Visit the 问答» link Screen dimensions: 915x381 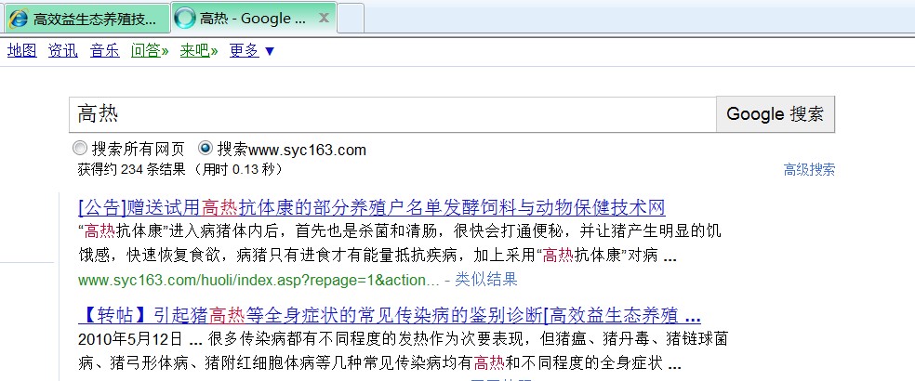[150, 50]
